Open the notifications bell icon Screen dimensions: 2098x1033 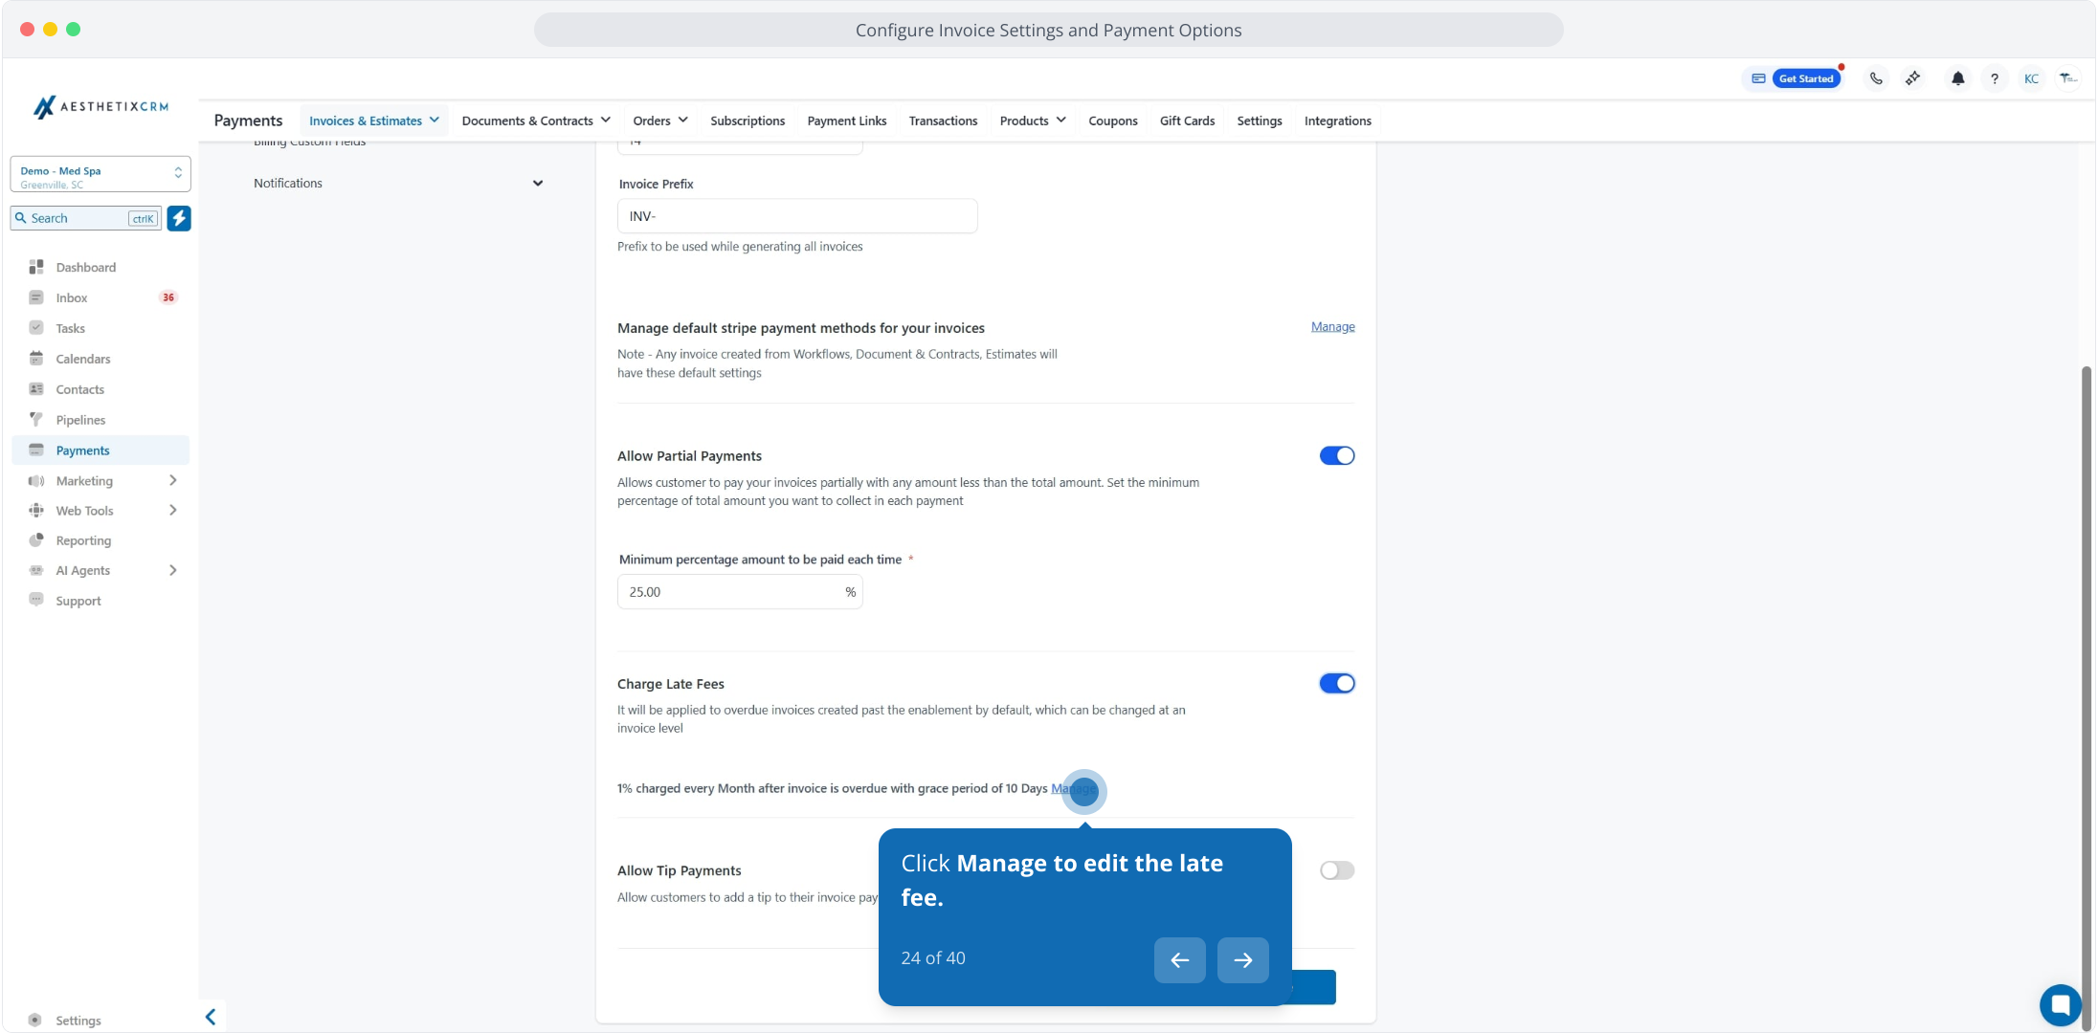click(1957, 78)
